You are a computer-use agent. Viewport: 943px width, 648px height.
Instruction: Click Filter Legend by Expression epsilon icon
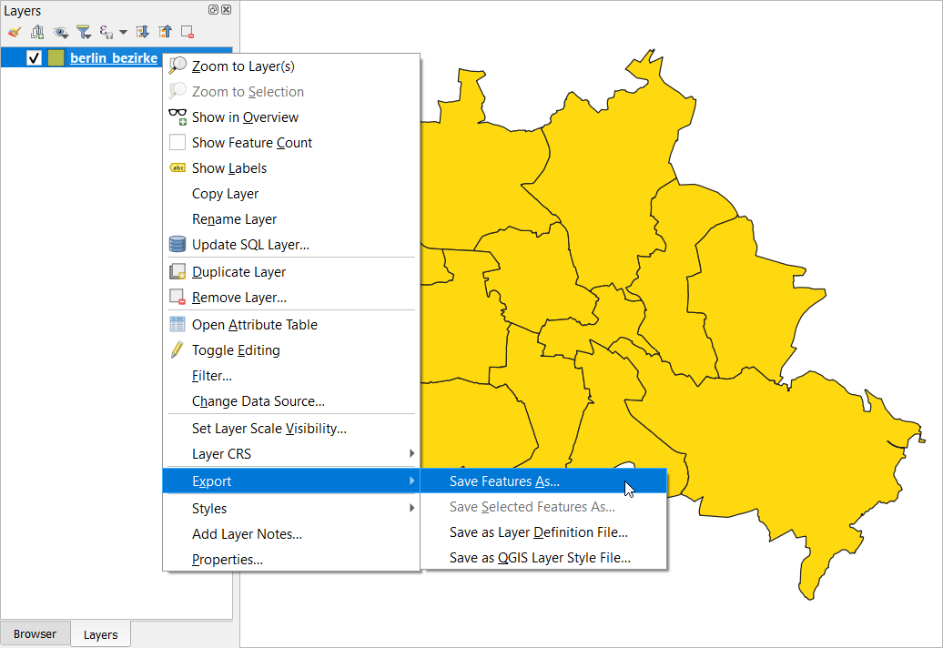click(x=106, y=32)
